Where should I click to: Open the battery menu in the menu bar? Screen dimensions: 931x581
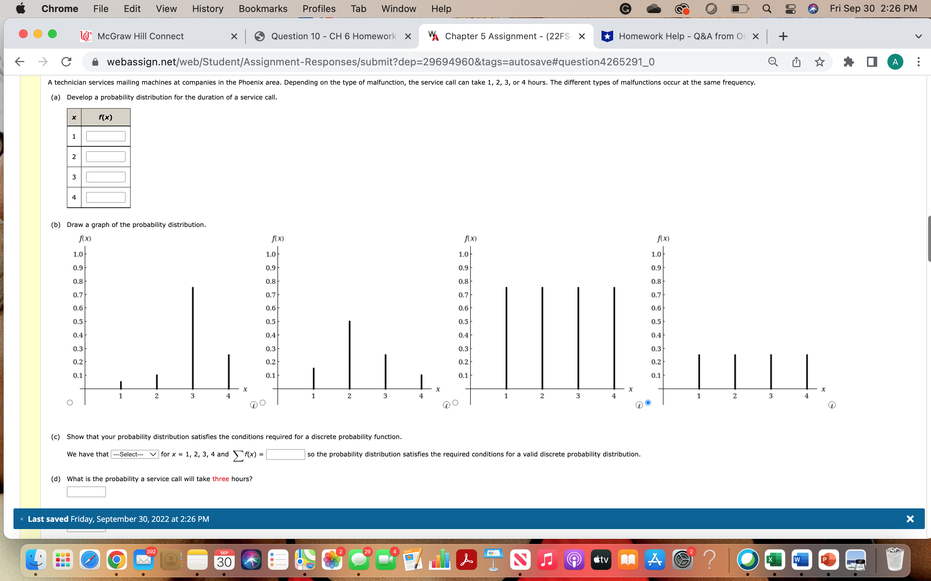pyautogui.click(x=739, y=8)
